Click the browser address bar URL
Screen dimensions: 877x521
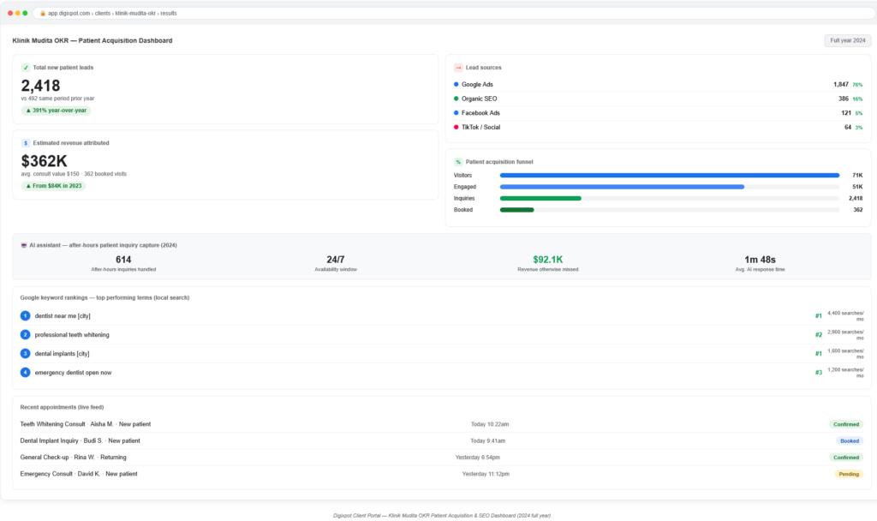[112, 14]
